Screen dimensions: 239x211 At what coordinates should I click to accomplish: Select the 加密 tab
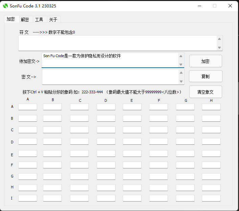tap(11, 19)
